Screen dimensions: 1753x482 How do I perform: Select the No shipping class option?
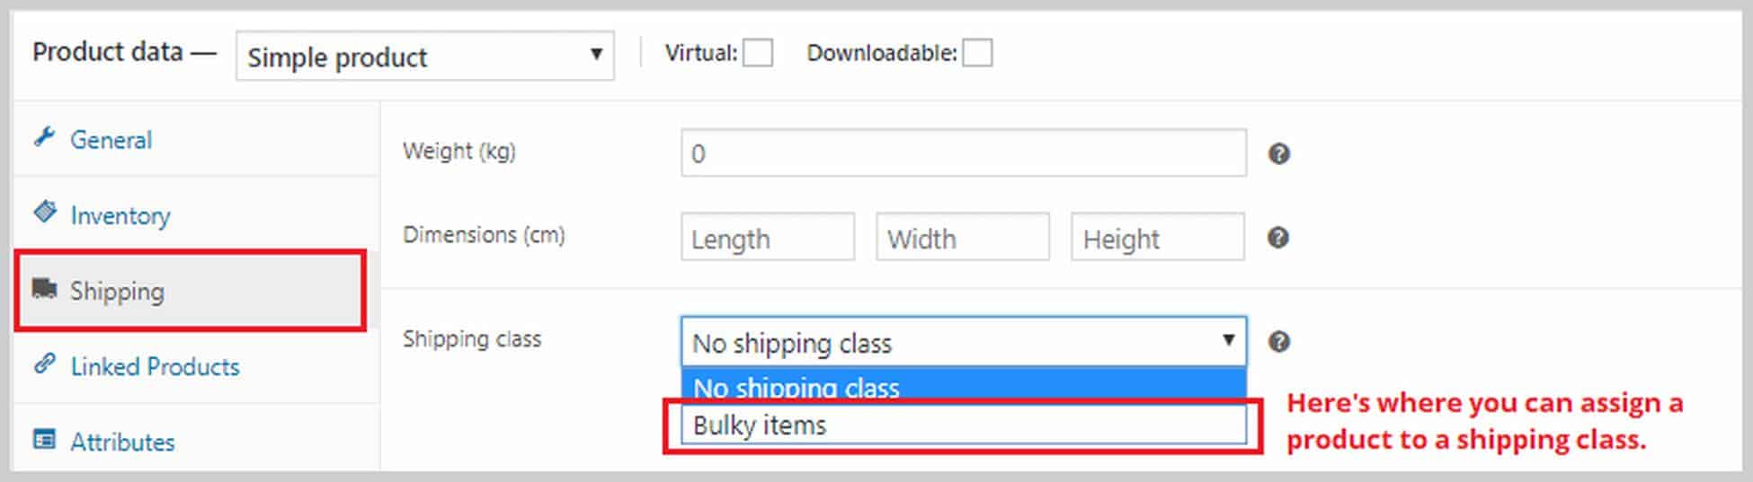(x=964, y=386)
